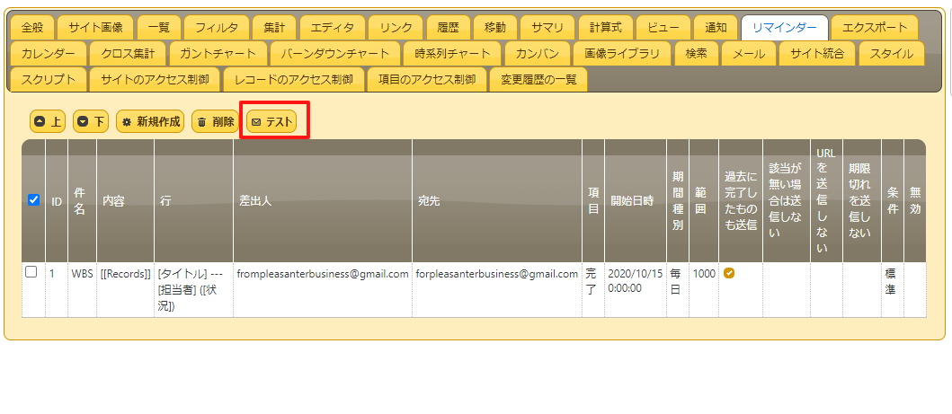Open the ビュー tab
Screen dimensions: 952x414
[663, 27]
